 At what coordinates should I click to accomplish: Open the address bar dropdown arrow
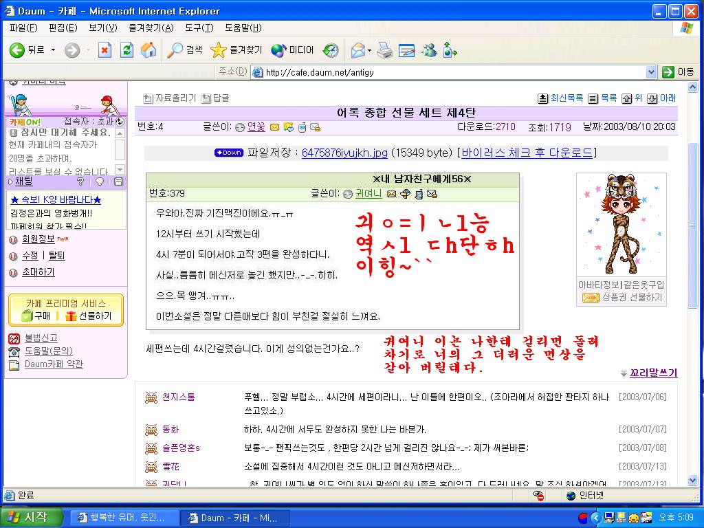click(652, 72)
